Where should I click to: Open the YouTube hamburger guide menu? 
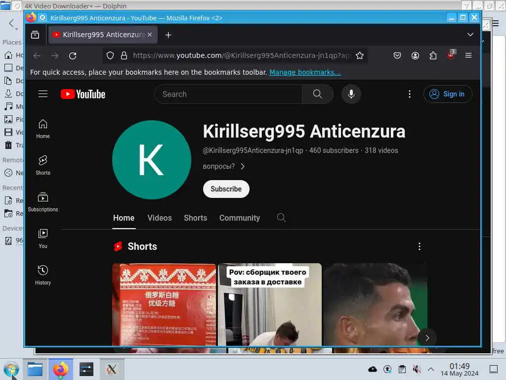[x=43, y=94]
